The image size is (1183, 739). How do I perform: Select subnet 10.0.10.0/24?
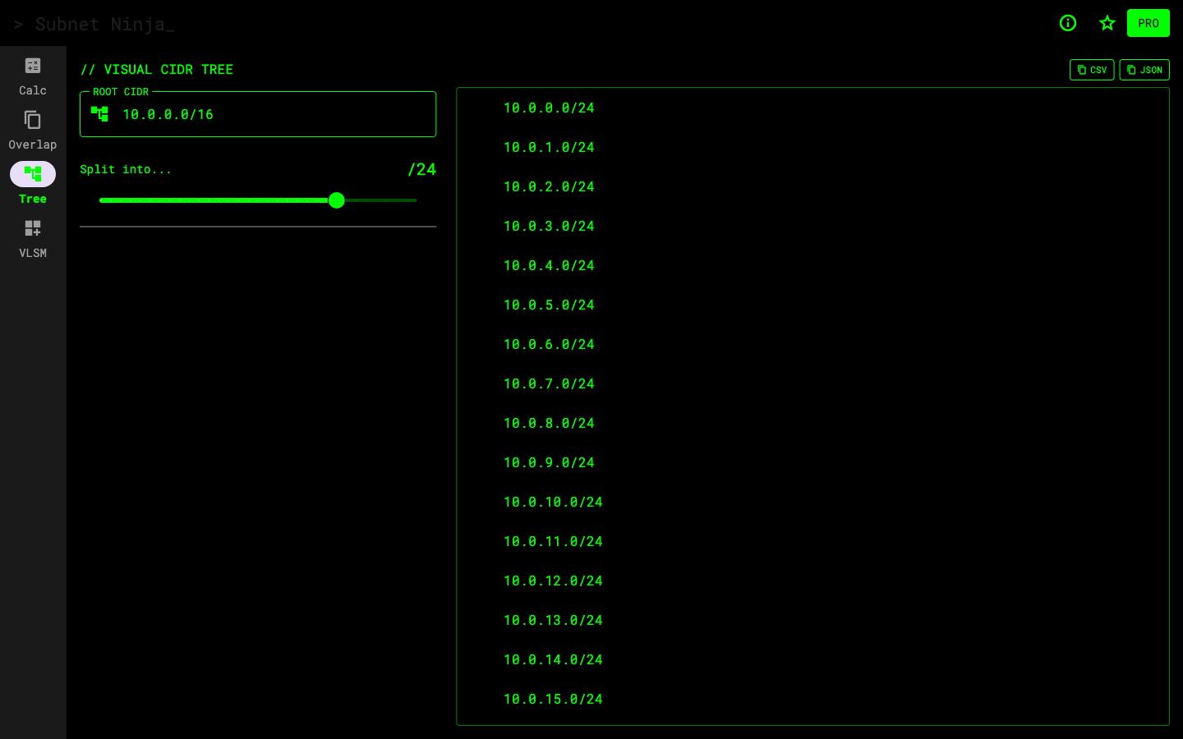(553, 503)
